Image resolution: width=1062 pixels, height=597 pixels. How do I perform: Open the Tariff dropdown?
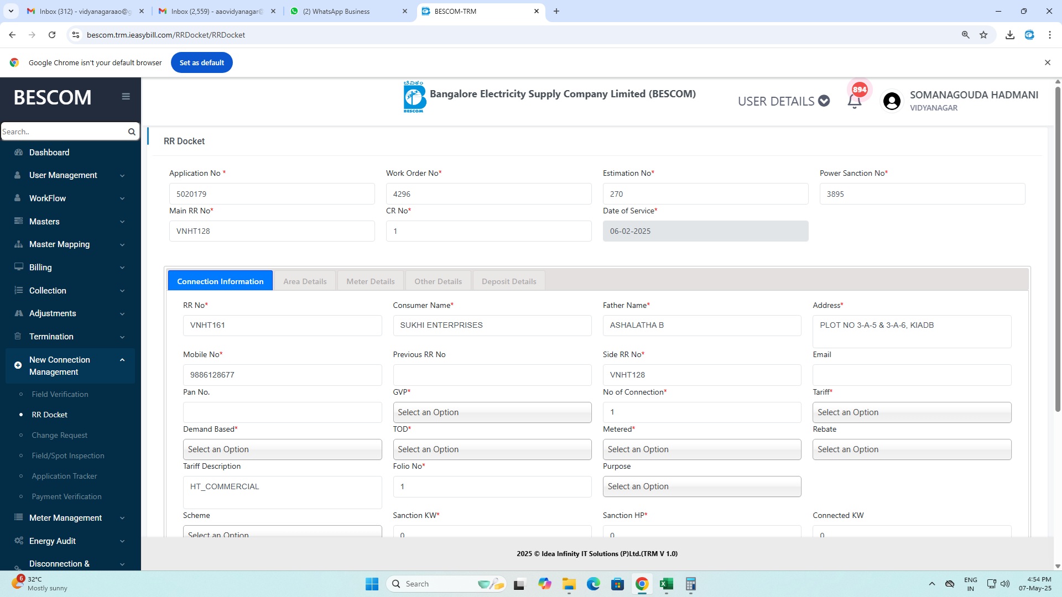pyautogui.click(x=912, y=412)
